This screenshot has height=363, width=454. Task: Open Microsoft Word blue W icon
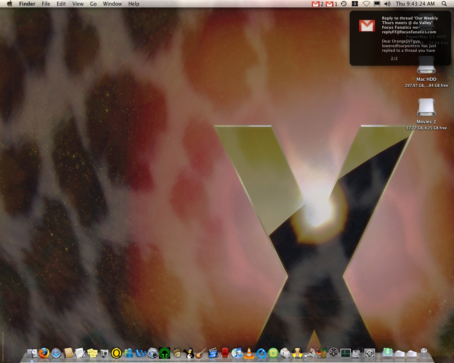tap(140, 353)
